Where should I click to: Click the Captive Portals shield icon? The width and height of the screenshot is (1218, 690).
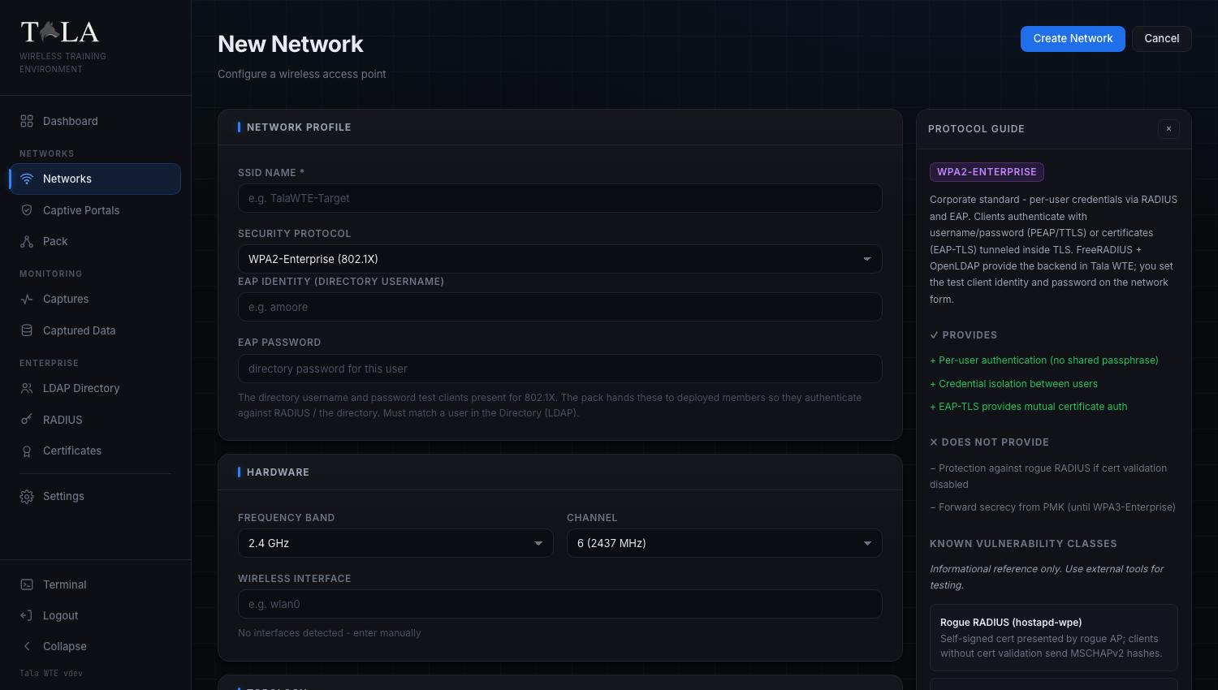click(27, 210)
